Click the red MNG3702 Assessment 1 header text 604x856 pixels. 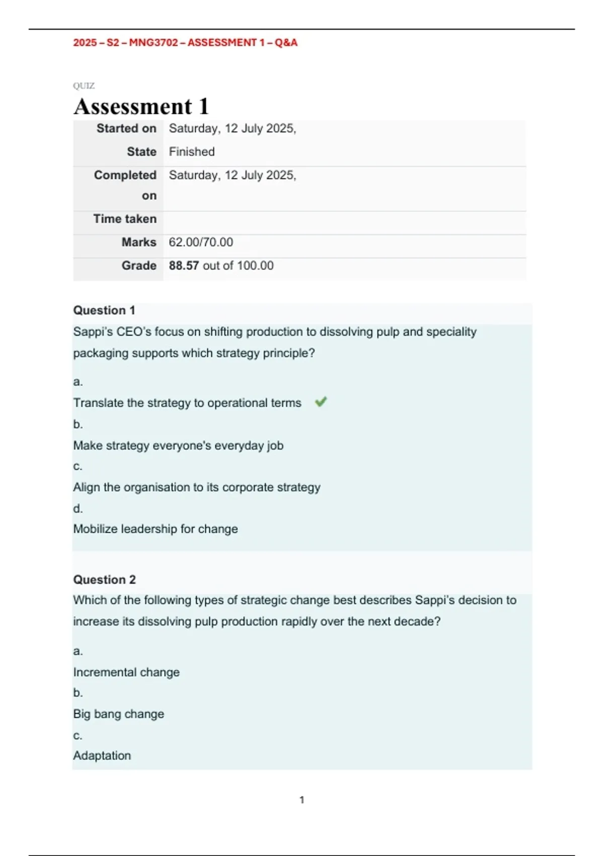click(x=185, y=43)
